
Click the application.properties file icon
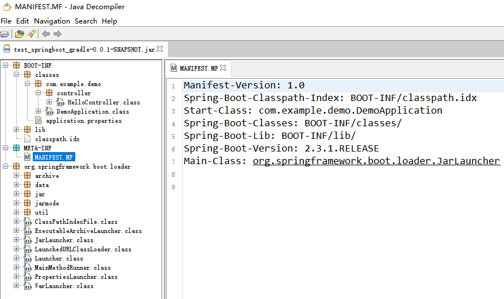point(39,121)
